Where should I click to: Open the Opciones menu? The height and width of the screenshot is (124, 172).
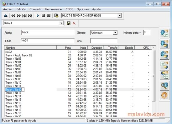[83, 9]
